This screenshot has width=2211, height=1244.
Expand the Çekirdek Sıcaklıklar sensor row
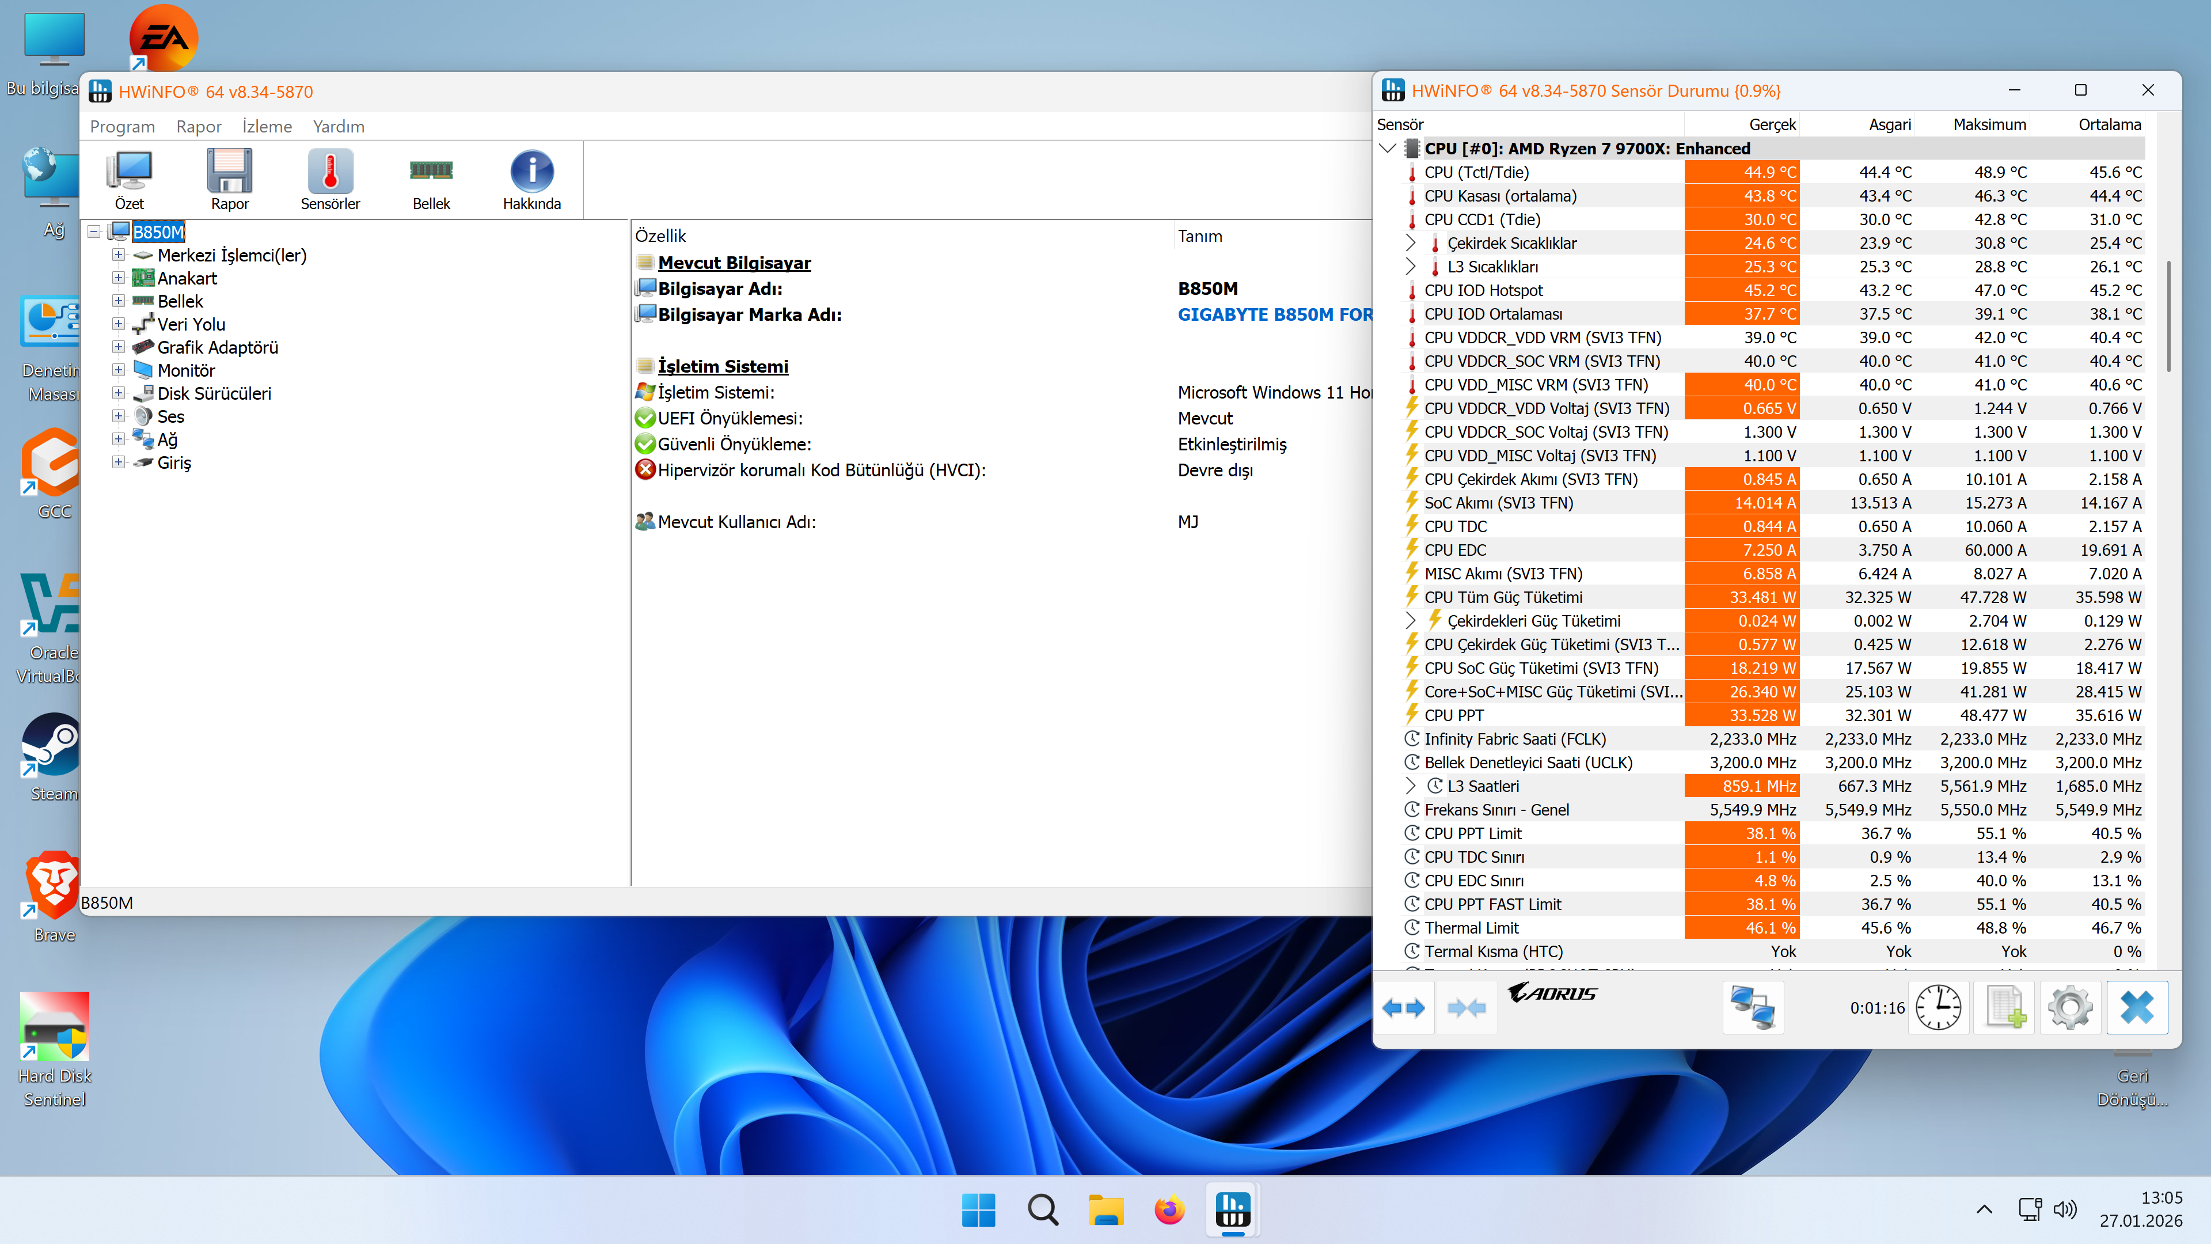[1410, 243]
